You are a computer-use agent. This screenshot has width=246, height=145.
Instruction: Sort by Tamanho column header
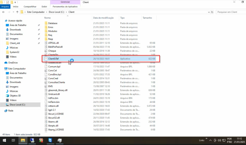(147, 18)
